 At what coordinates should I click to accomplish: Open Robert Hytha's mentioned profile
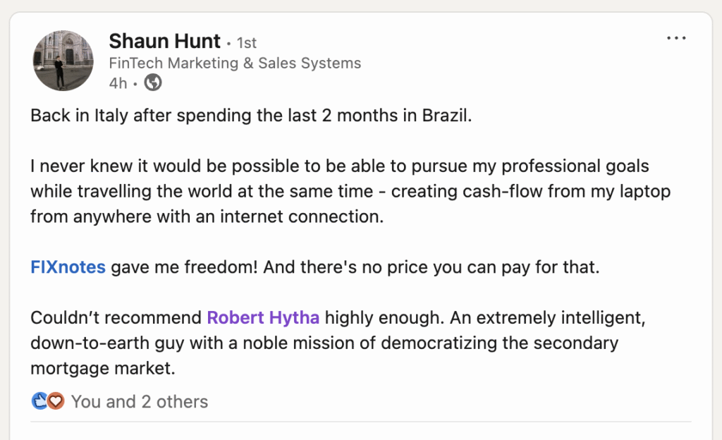click(263, 318)
